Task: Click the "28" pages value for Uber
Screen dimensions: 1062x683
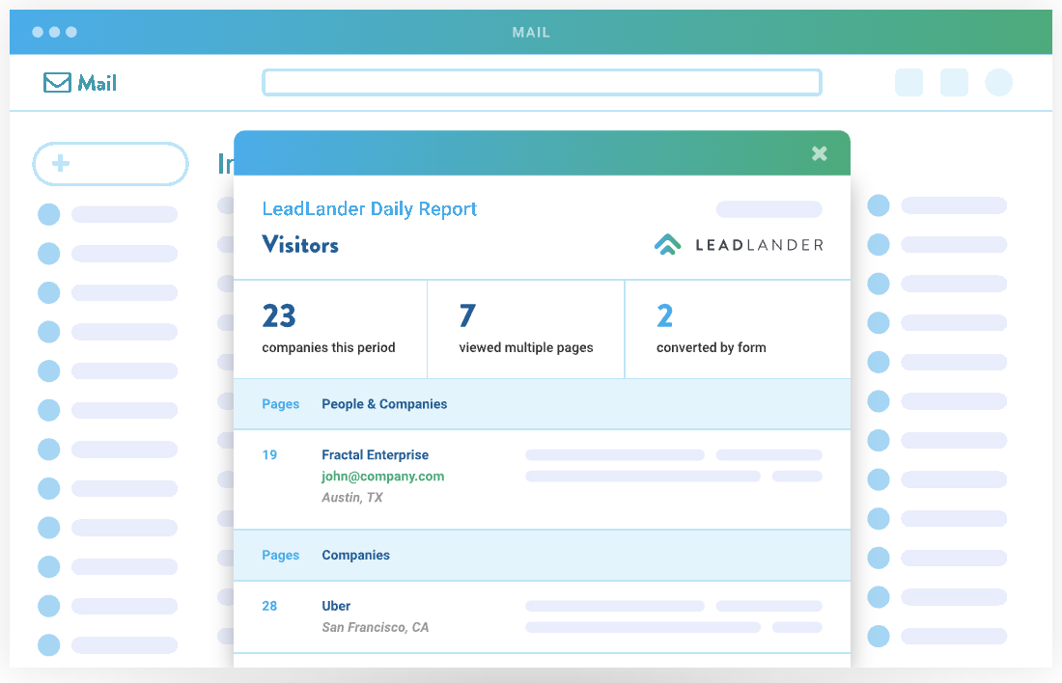Action: pyautogui.click(x=269, y=606)
